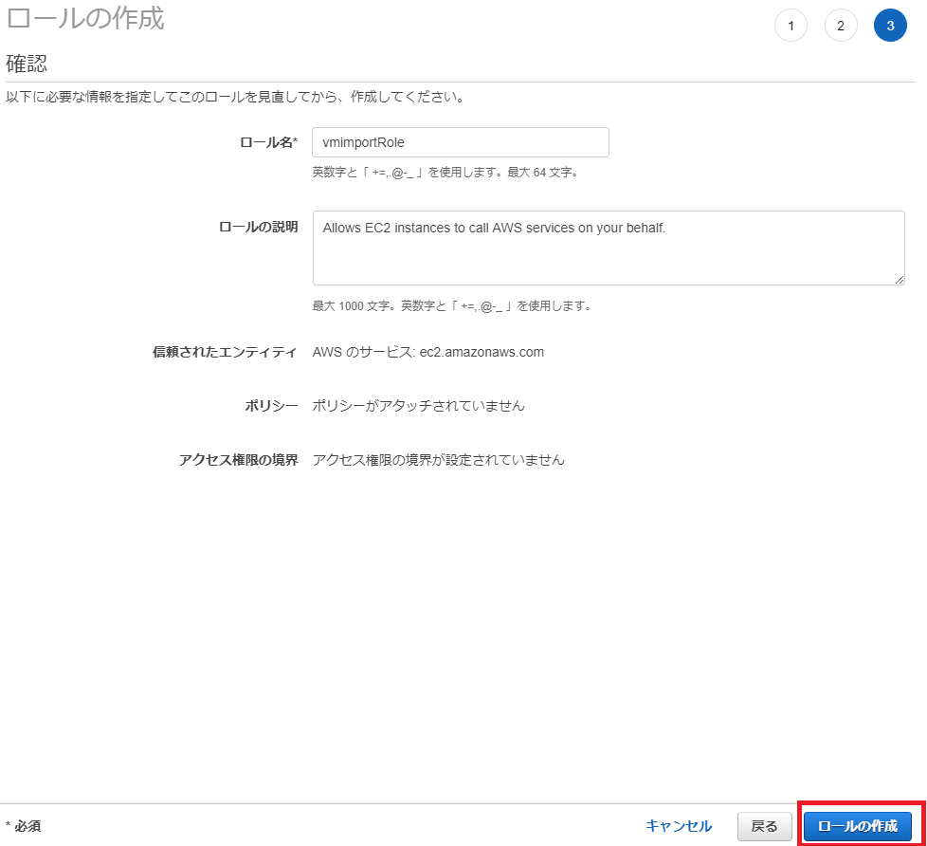Click ポリシーがアタッチされていません text
Image resolution: width=927 pixels, height=846 pixels.
click(419, 406)
